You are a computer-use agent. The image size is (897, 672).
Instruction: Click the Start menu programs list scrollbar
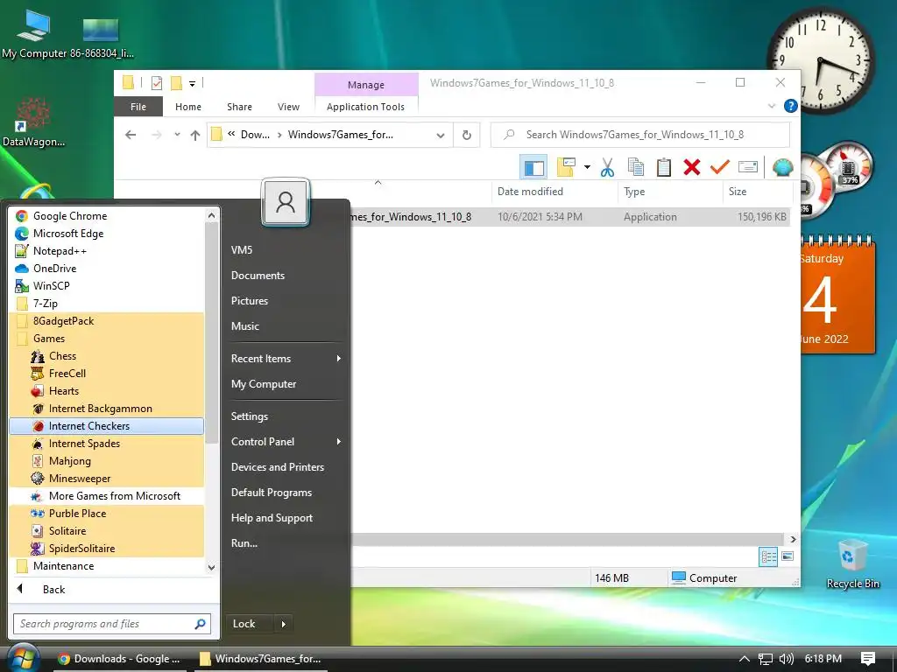click(212, 333)
